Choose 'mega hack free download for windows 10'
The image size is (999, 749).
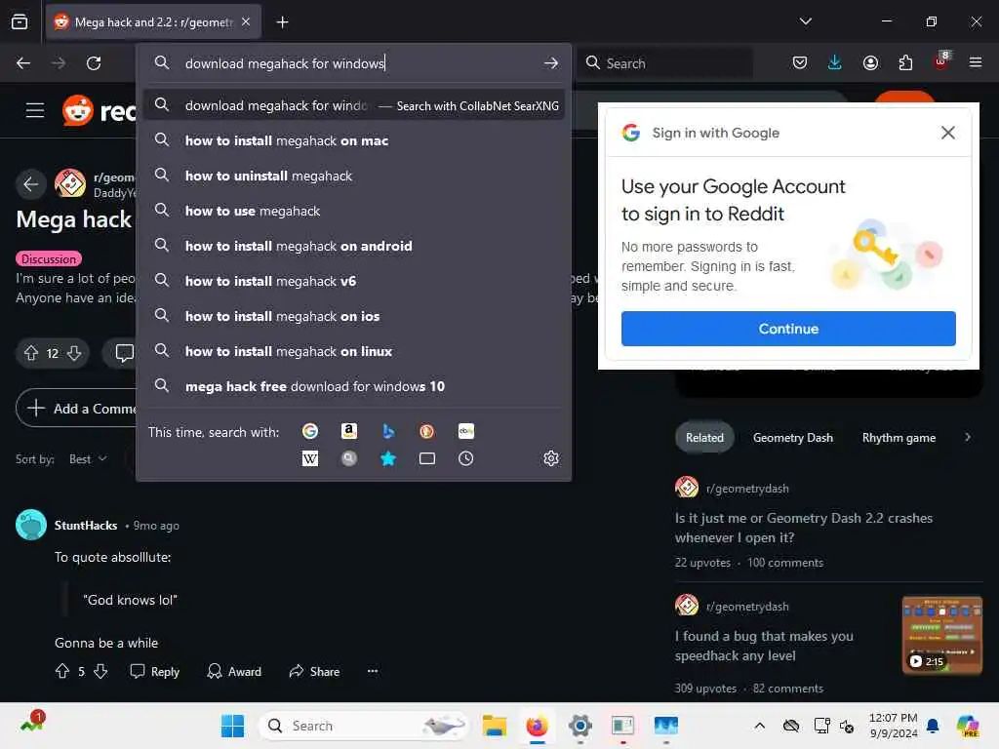coord(353,386)
